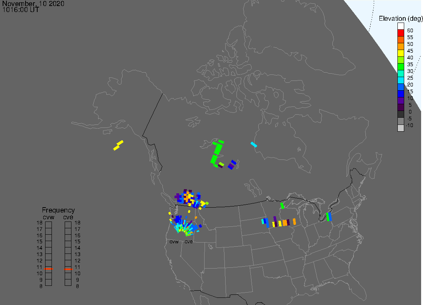Image resolution: width=423 pixels, height=305 pixels.
Task: Select the red 55–60 elevation swatch
Action: [400, 33]
